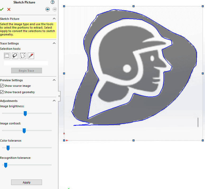The width and height of the screenshot is (205, 189).
Task: Click the Begin Trace button
Action: point(26,71)
